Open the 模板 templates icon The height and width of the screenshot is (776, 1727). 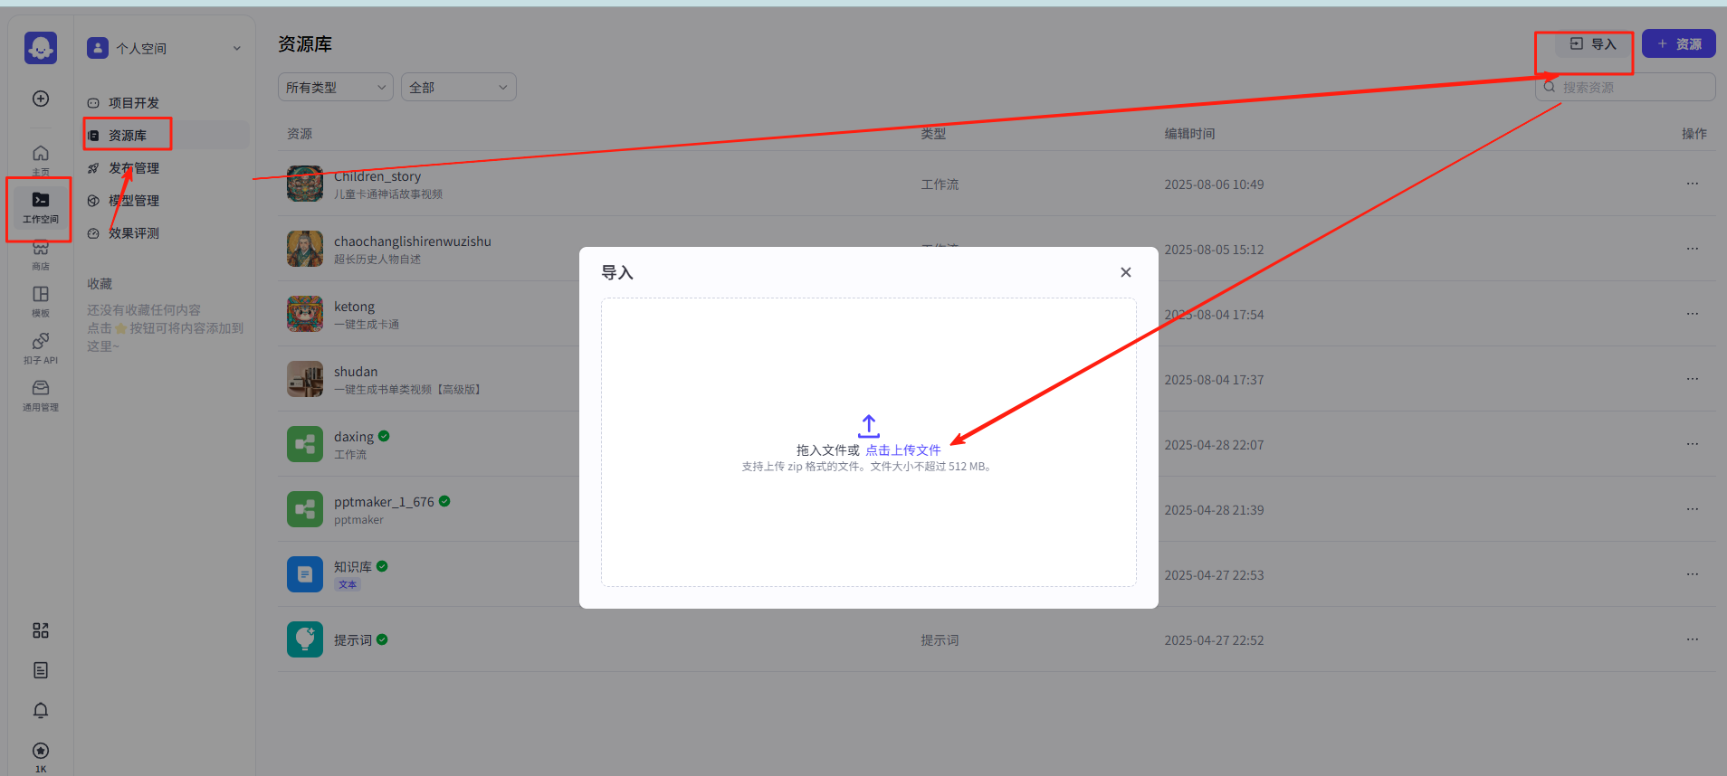click(41, 298)
